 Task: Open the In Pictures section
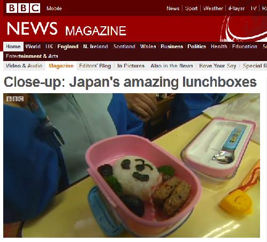tap(131, 66)
